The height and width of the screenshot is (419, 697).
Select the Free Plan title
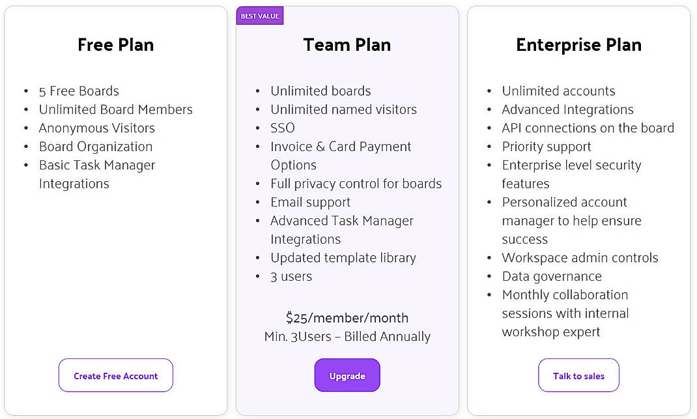(115, 45)
